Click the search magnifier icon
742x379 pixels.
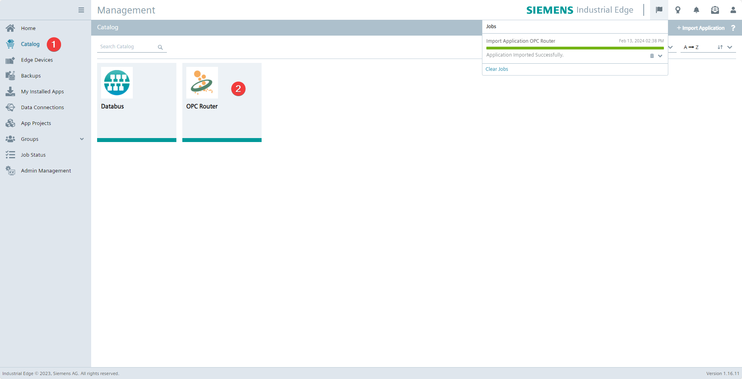pos(160,47)
